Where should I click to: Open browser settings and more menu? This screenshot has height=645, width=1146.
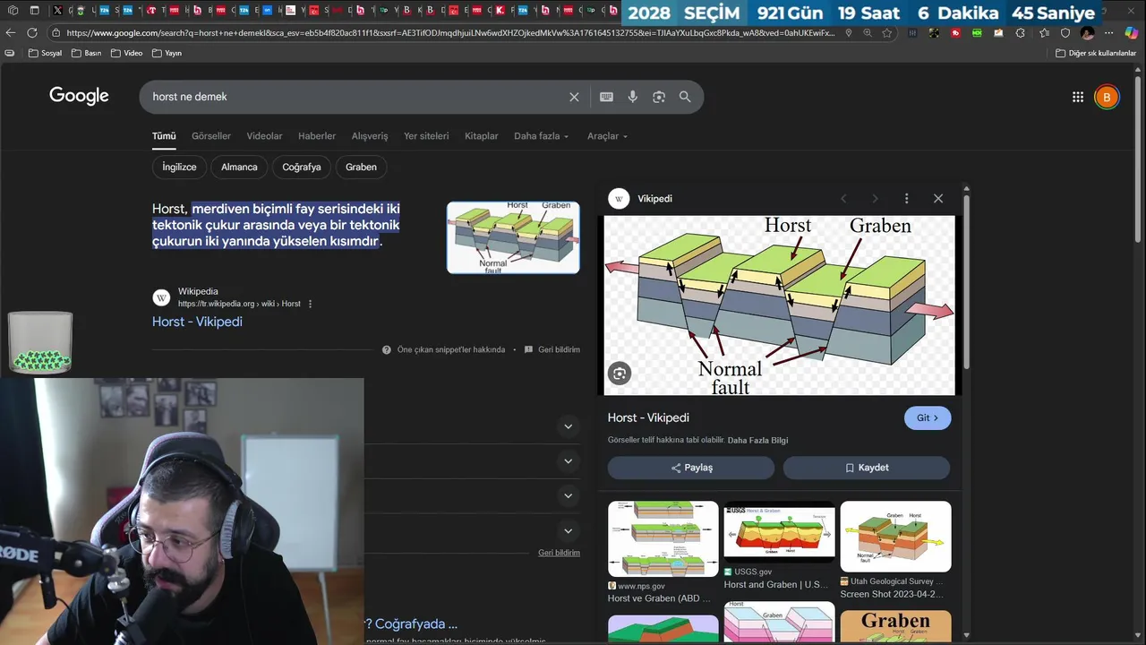1109,32
